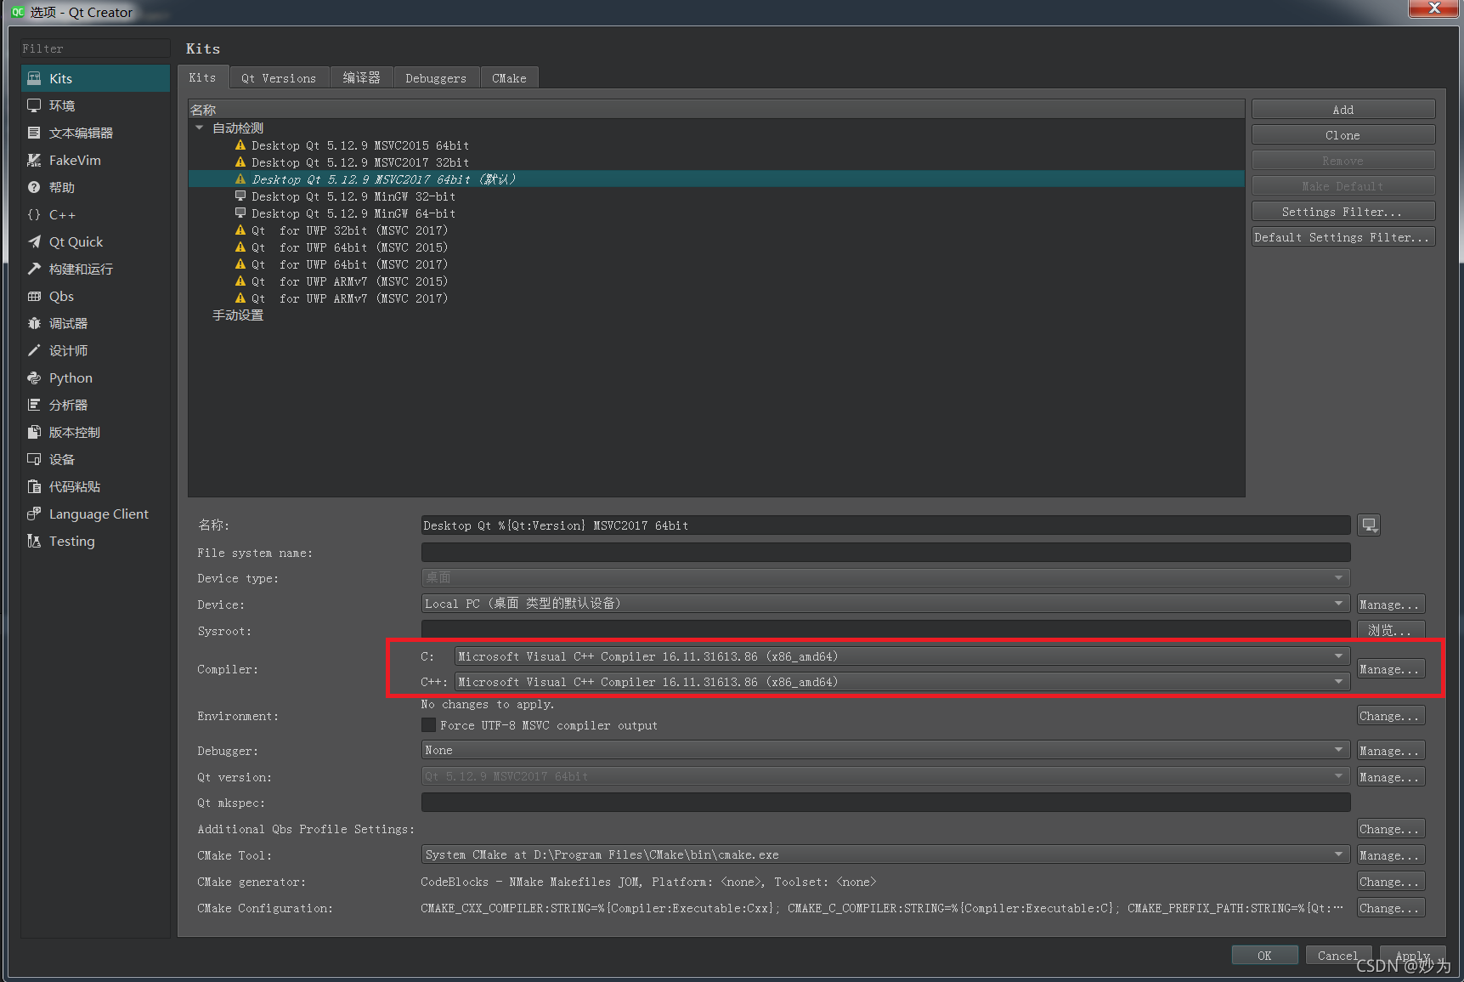
Task: Open the C compiler dropdown
Action: point(902,656)
